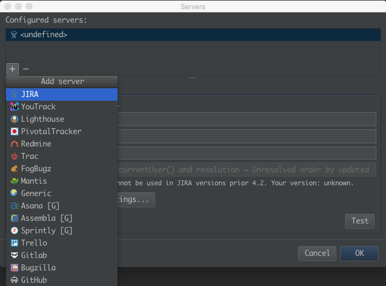Choose Lighthouse from the Add server menu
The image size is (386, 286).
pos(61,119)
